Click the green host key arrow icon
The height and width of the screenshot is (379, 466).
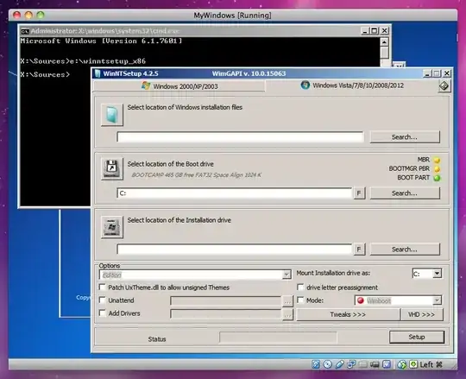413,364
